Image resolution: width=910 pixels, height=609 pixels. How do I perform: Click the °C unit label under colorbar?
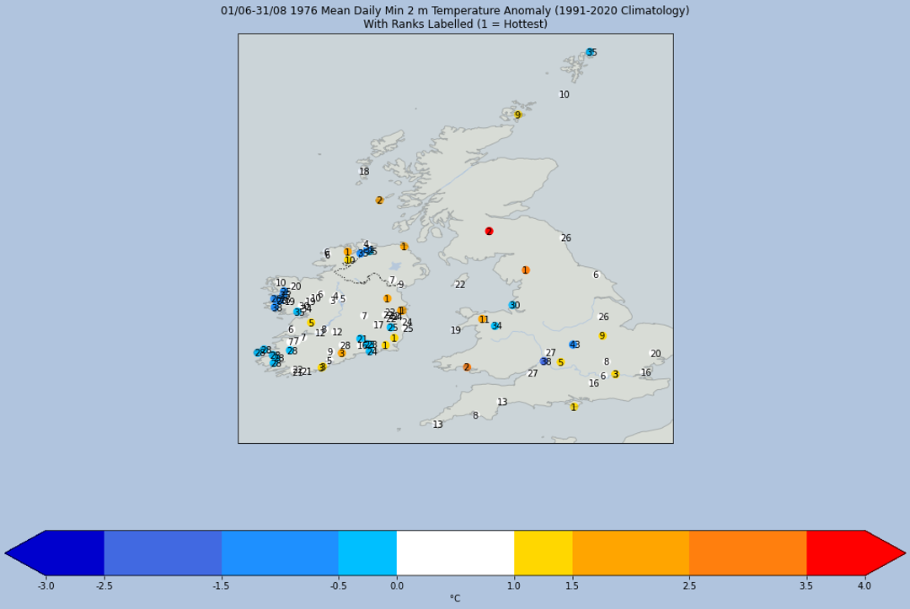[x=455, y=599]
